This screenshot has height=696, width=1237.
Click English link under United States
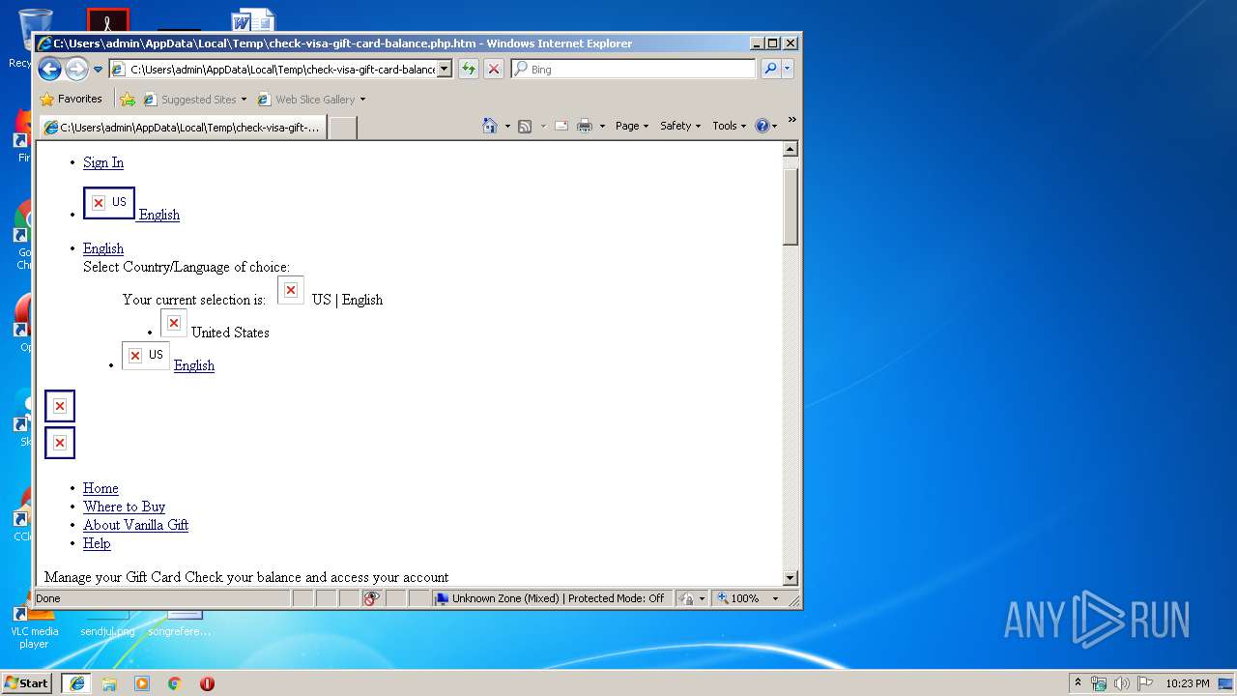[194, 365]
